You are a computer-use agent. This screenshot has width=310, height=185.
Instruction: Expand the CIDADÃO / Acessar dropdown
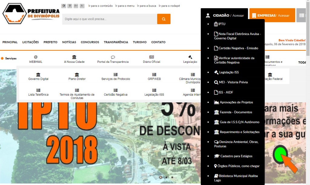(224, 15)
